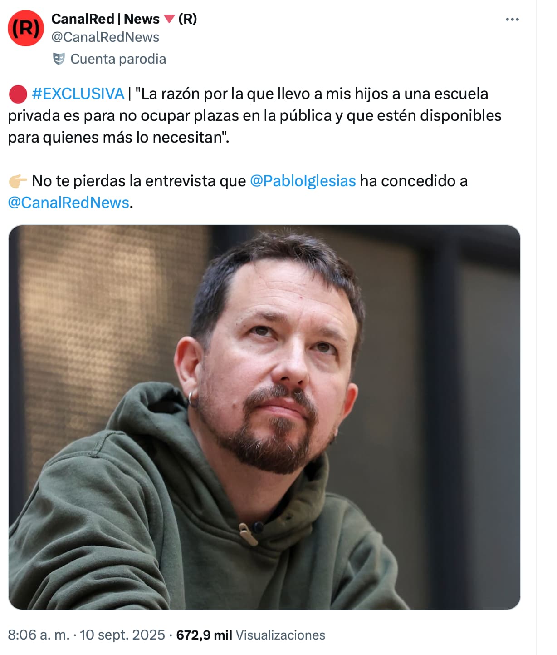Viewport: 557px width, 655px height.
Task: Open the 672,9 mil view count
Action: pos(204,635)
